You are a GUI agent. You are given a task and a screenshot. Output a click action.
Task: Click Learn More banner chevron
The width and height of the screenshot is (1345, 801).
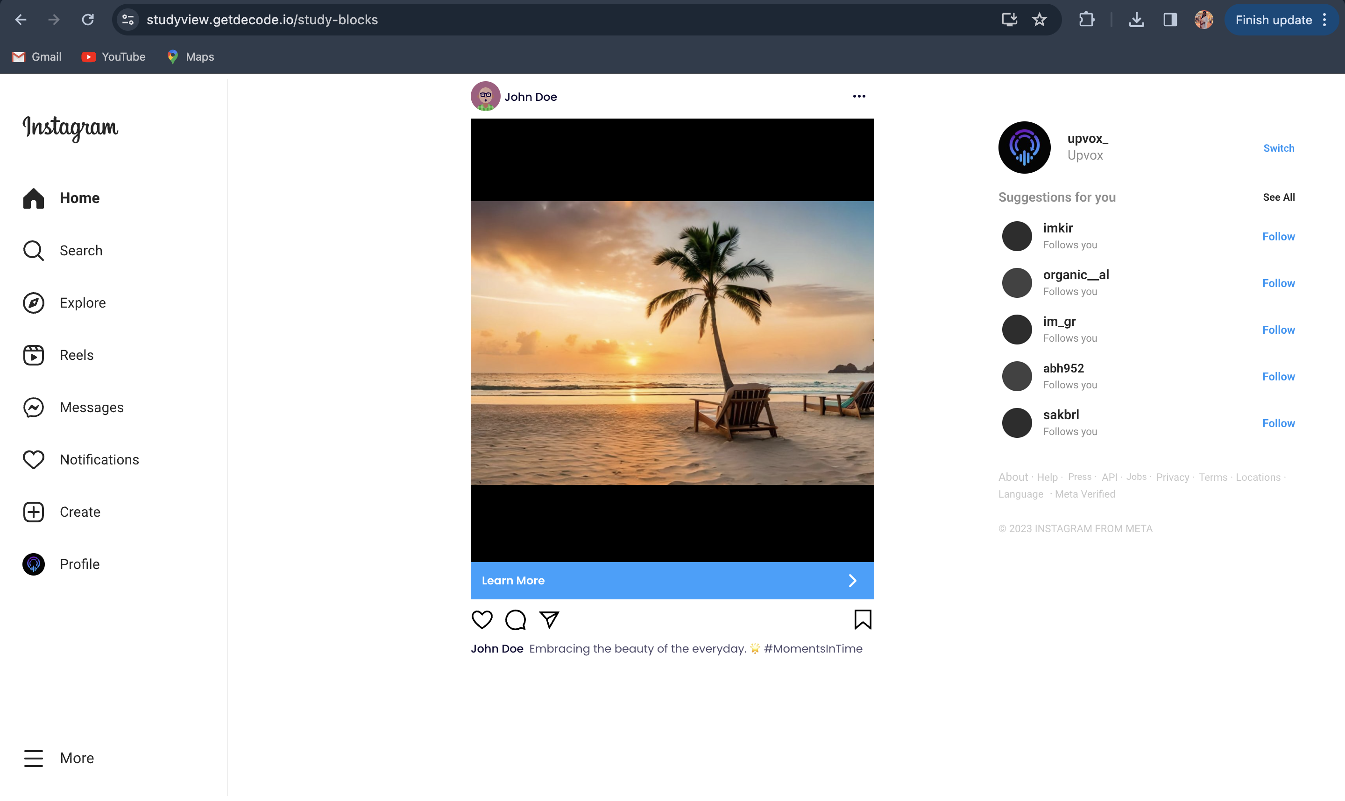852,581
